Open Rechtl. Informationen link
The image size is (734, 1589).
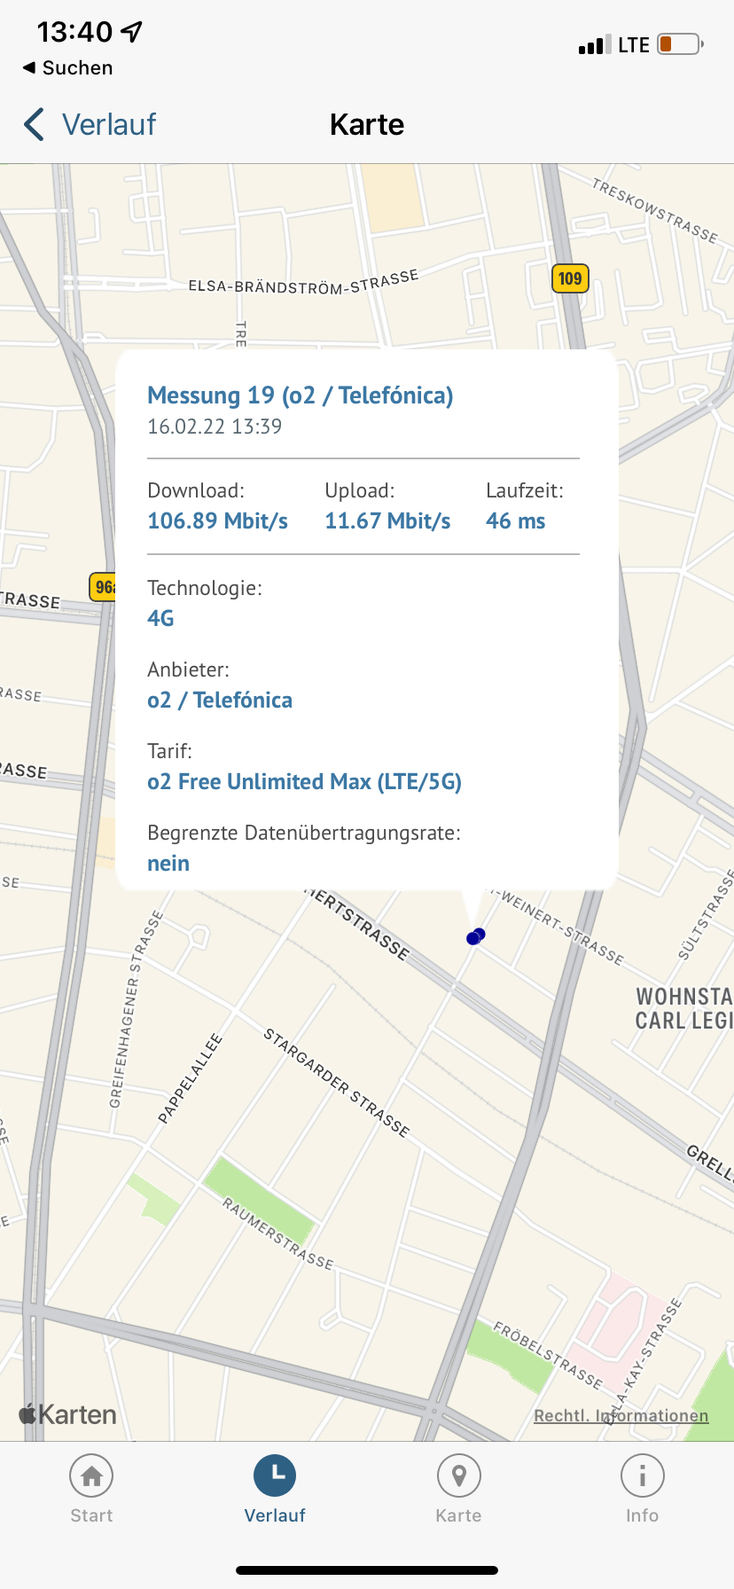click(621, 1416)
